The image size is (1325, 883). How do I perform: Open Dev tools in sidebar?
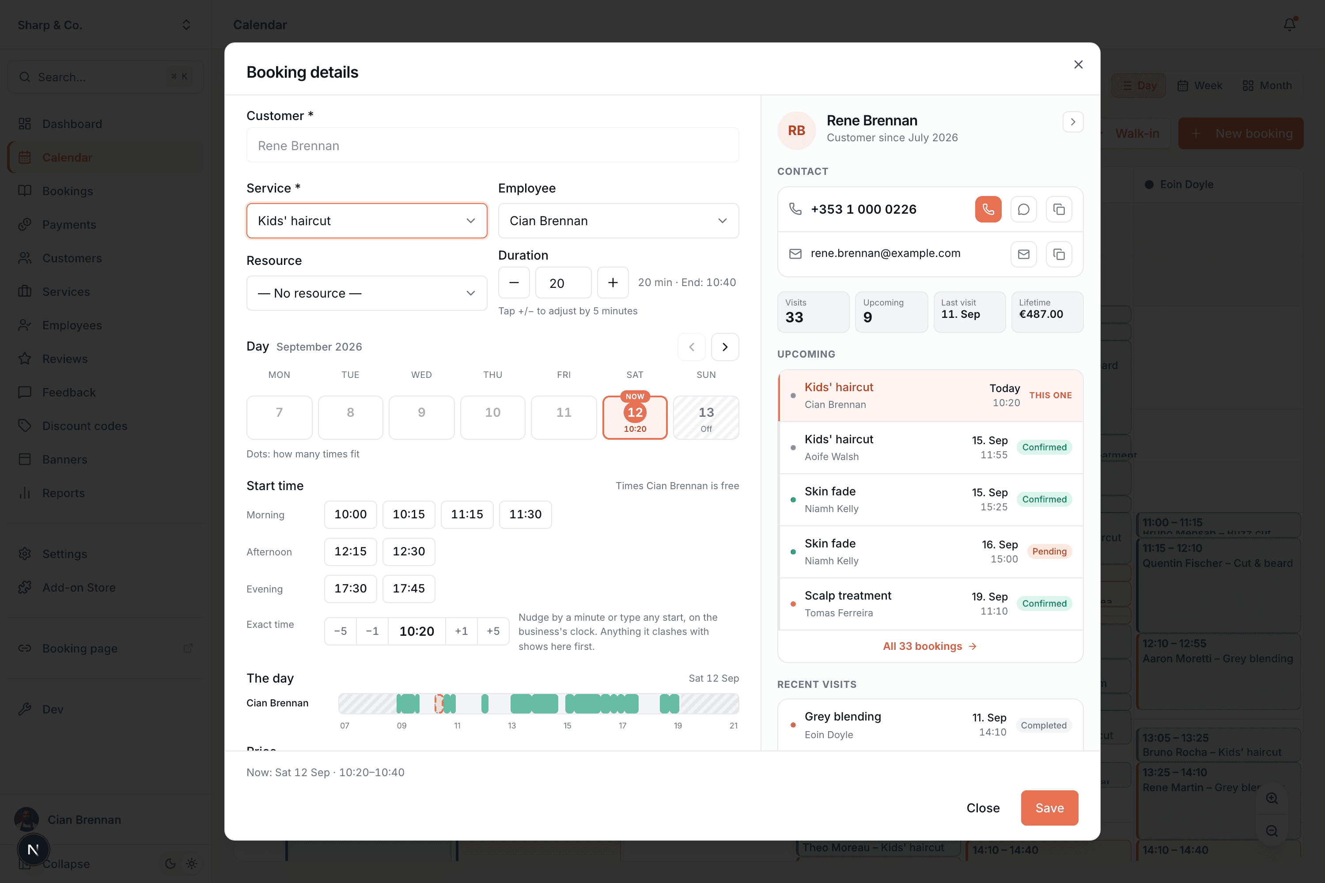106,709
